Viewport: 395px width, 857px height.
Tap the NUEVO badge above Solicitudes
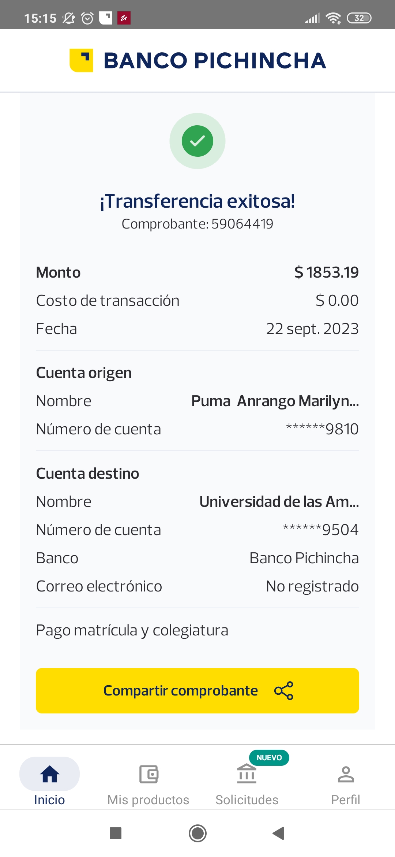tap(269, 757)
